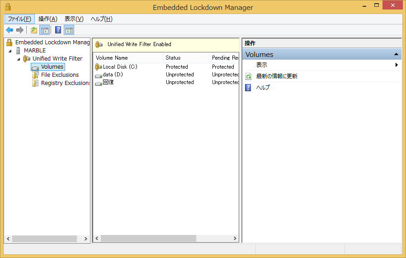The height and width of the screenshot is (258, 406).
Task: Click the tree pane horizontal scrollbar thumb
Action: (x=44, y=239)
